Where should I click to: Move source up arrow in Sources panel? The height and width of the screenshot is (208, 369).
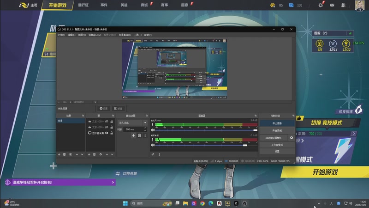pyautogui.click(x=107, y=154)
